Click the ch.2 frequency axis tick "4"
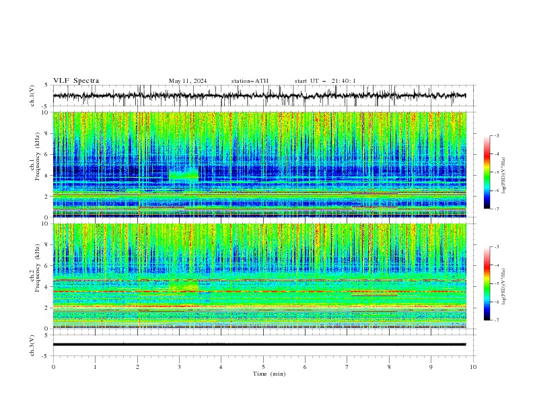This screenshot has width=533, height=412. coord(46,287)
